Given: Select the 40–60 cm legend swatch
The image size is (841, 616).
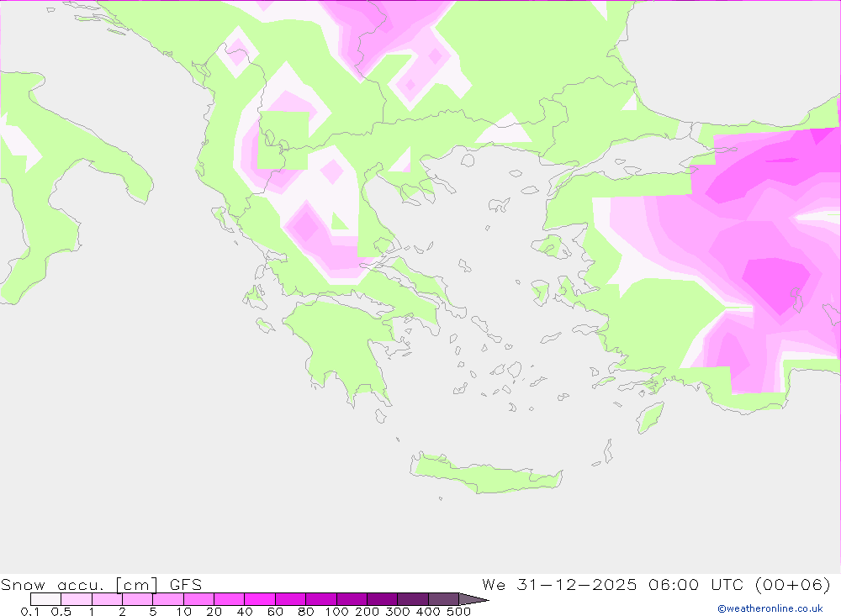Looking at the screenshot, I should pyautogui.click(x=260, y=599).
